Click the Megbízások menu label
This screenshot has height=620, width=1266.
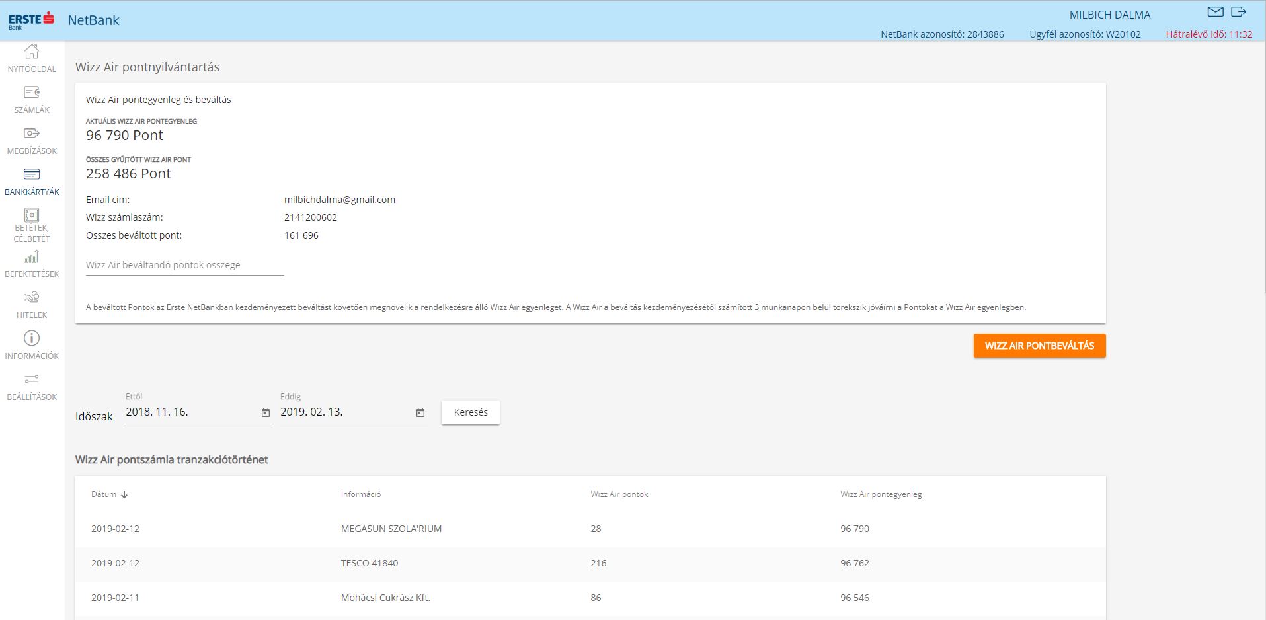coord(32,151)
